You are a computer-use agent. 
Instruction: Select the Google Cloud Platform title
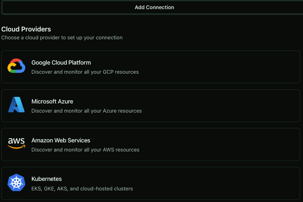click(61, 63)
